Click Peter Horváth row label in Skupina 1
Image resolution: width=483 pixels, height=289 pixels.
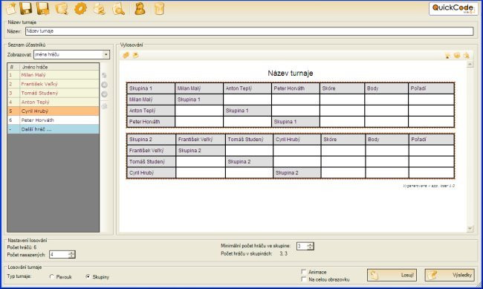151,122
